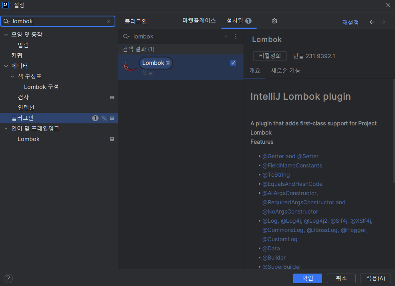The width and height of the screenshot is (395, 286).
Task: Clear the plugin search text
Action: [x=226, y=36]
